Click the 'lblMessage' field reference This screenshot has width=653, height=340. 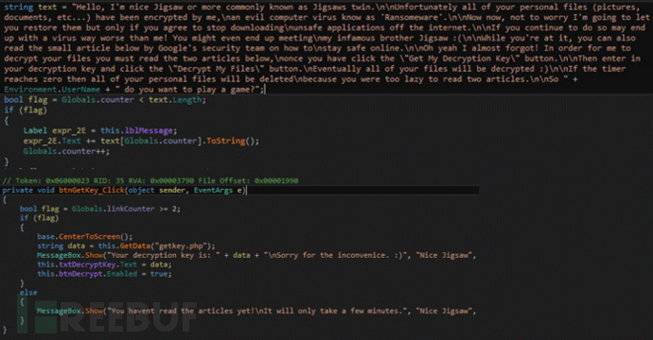pos(149,130)
